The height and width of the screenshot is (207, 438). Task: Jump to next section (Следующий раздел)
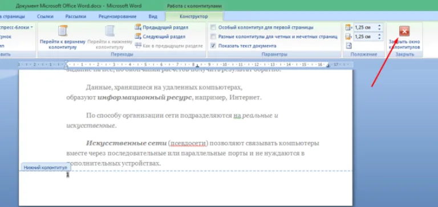[160, 36]
